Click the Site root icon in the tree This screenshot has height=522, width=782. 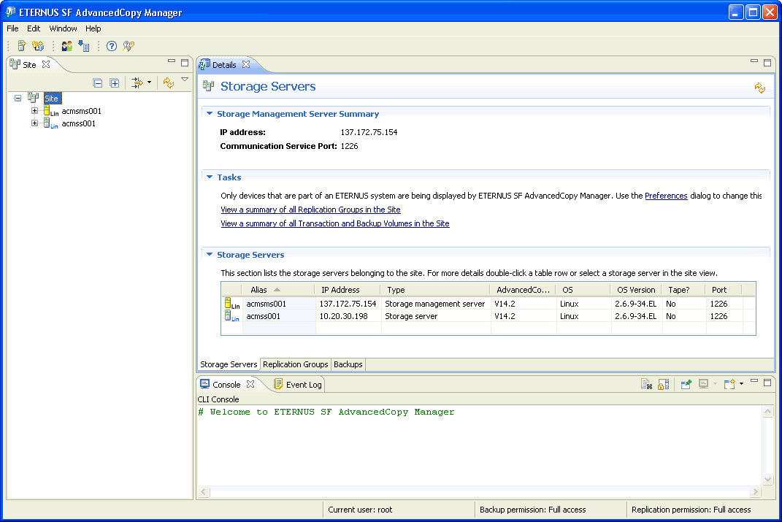click(34, 98)
